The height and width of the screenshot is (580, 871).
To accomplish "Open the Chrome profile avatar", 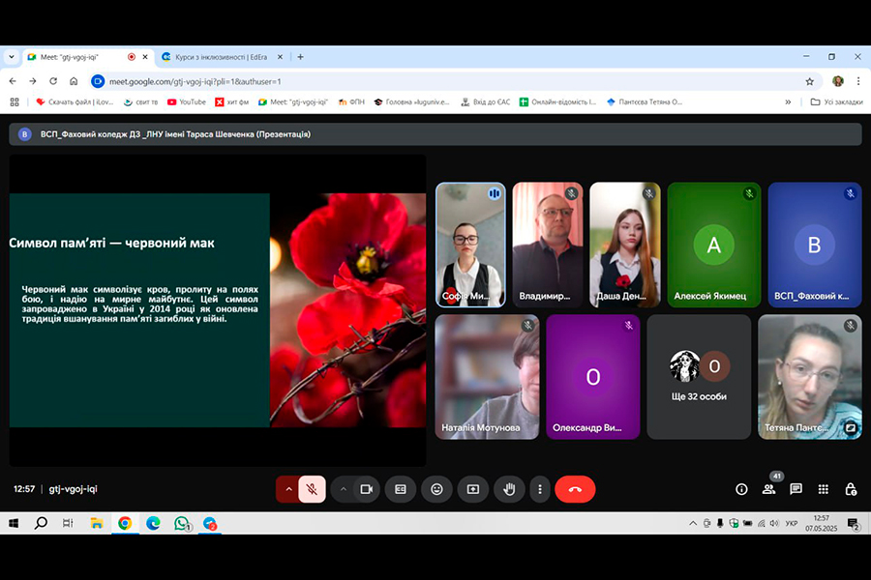I will (838, 81).
